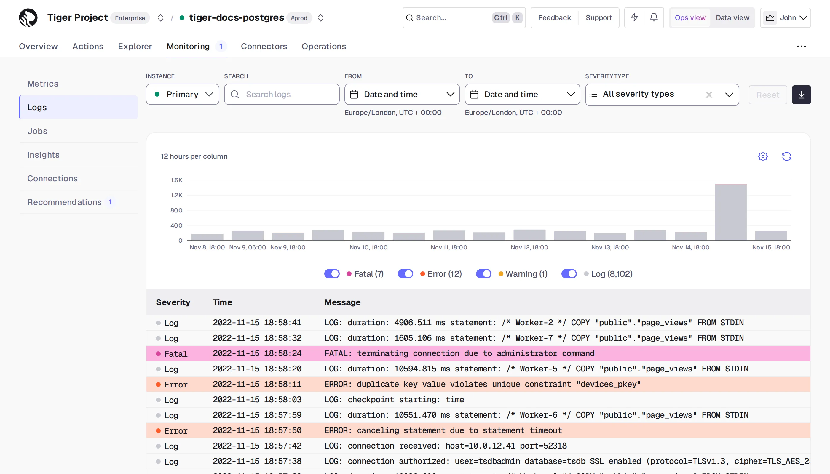Open the Operations tab
This screenshot has width=830, height=474.
pos(324,46)
